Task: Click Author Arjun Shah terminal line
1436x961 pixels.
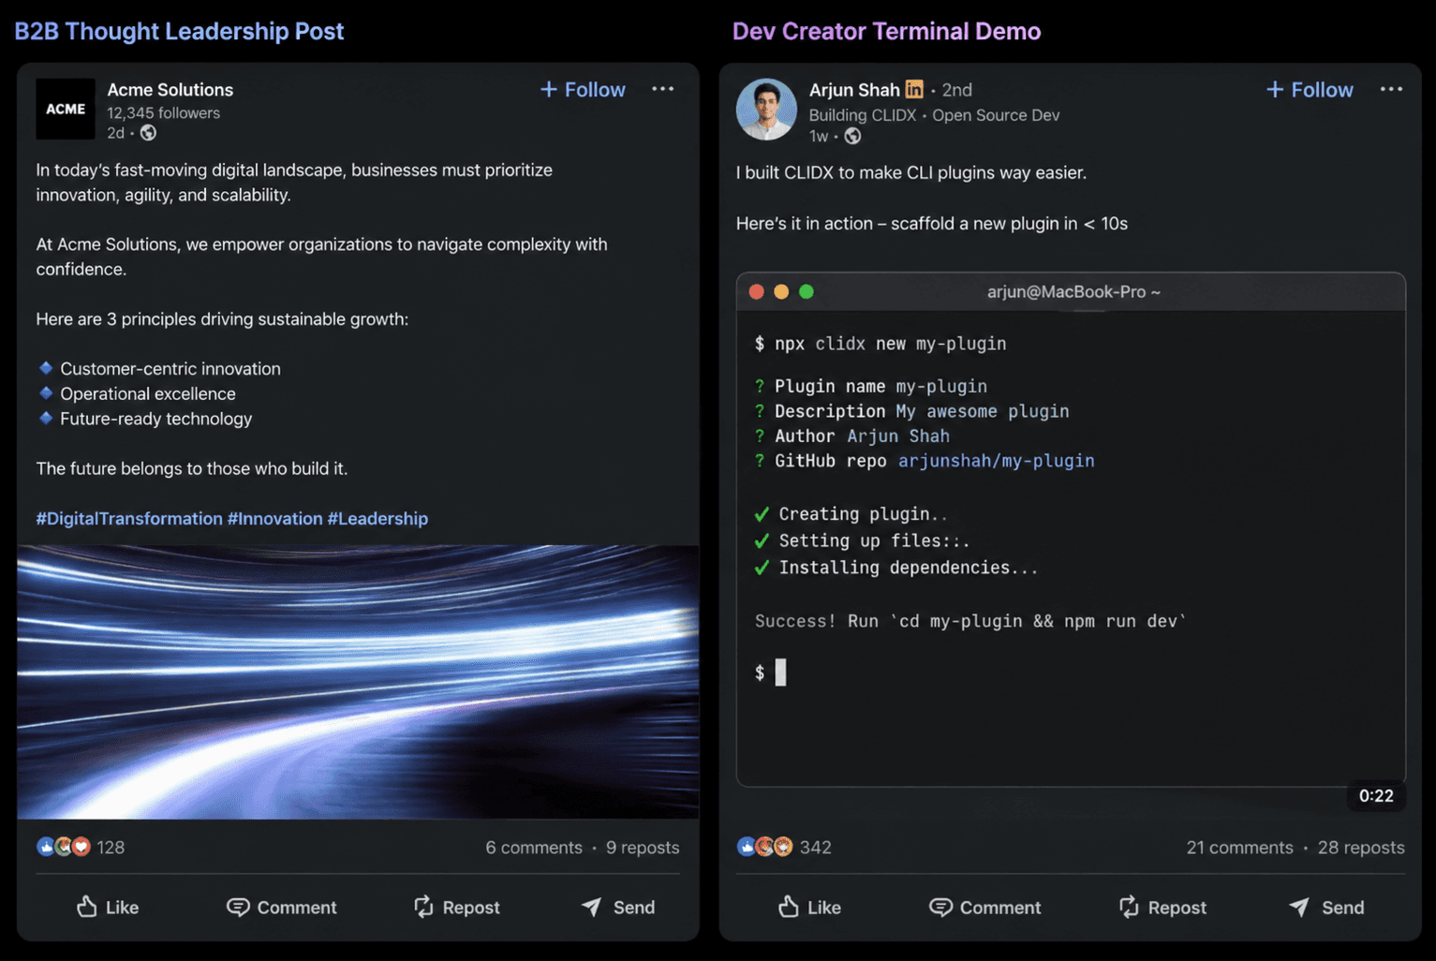Action: [x=851, y=436]
